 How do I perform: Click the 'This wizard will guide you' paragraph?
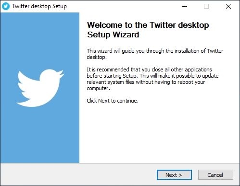point(155,54)
